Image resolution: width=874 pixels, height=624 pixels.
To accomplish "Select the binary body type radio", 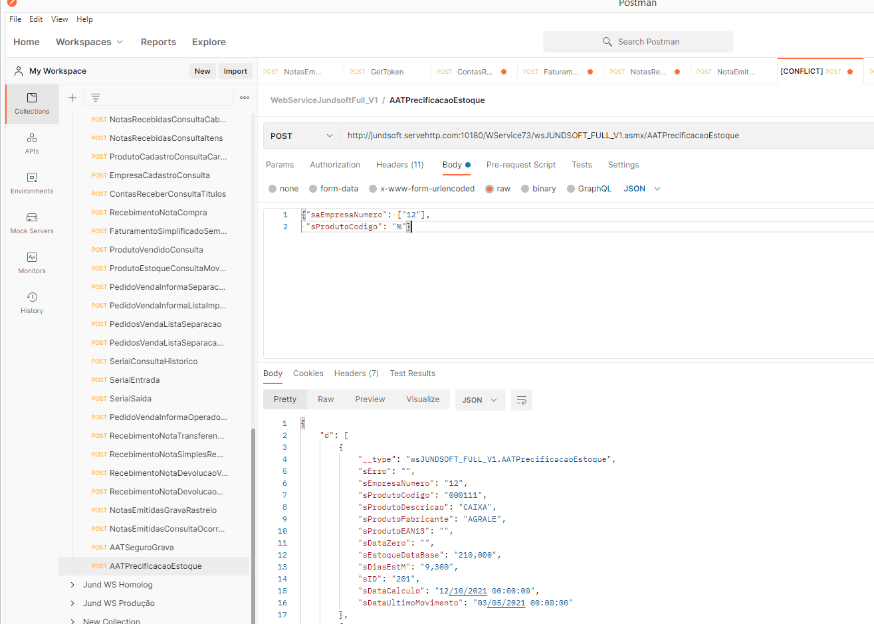I will (525, 189).
